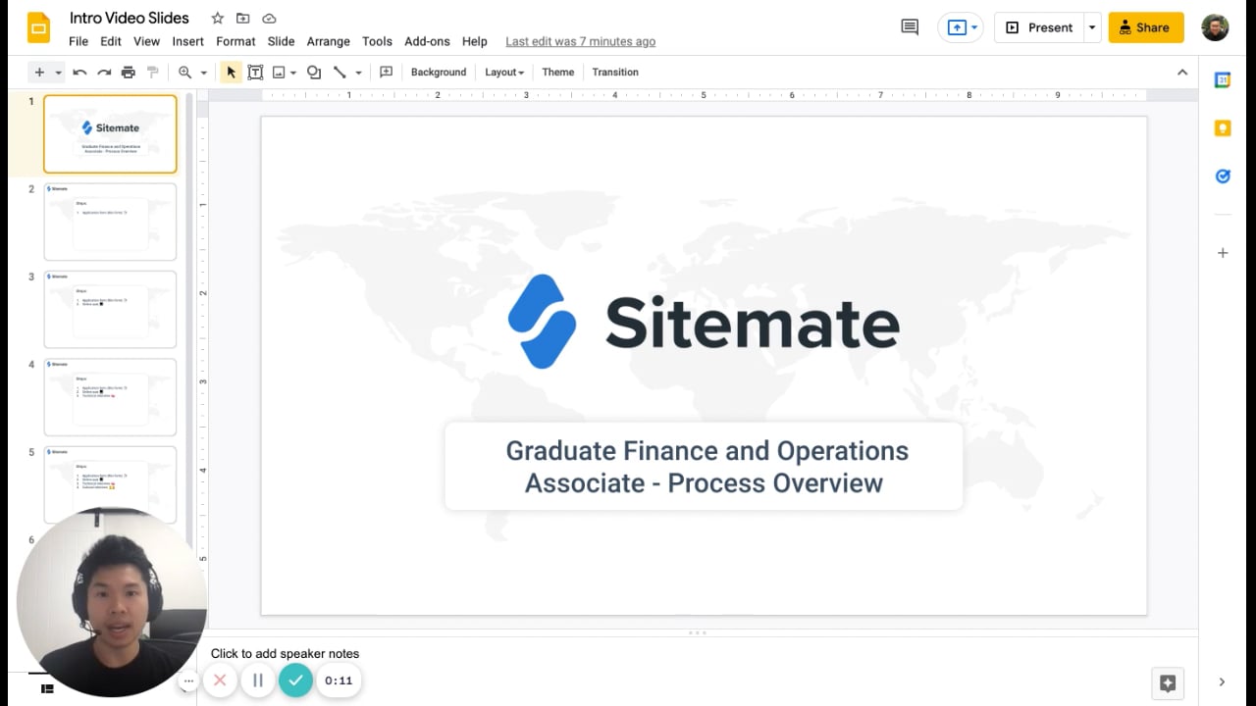Open the Arrange menu
Viewport: 1256px width, 706px height.
tap(329, 41)
